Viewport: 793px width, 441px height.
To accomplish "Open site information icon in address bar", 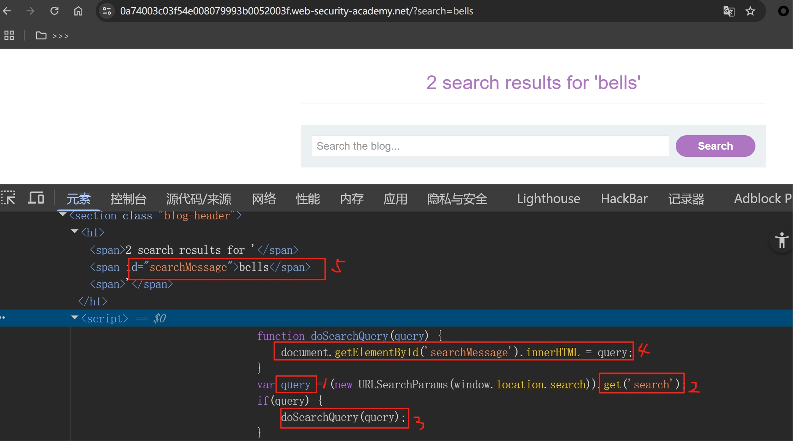I will click(x=107, y=11).
